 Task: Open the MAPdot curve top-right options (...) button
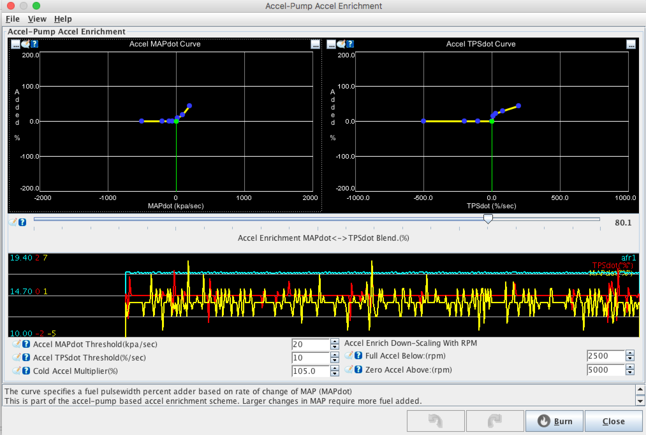315,44
